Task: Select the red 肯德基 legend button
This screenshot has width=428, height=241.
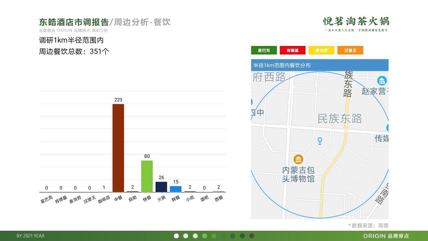Action: point(292,50)
